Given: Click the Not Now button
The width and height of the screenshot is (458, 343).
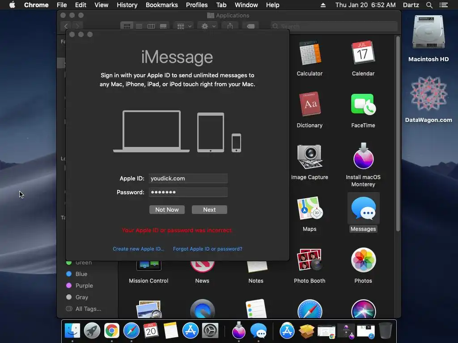Looking at the screenshot, I should 167,210.
